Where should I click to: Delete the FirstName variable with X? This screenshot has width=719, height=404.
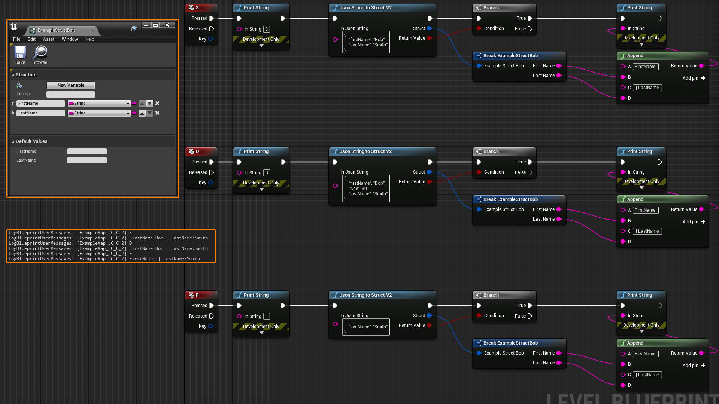157,104
